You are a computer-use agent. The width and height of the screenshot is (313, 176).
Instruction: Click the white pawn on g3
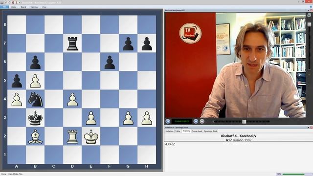tap(128, 118)
